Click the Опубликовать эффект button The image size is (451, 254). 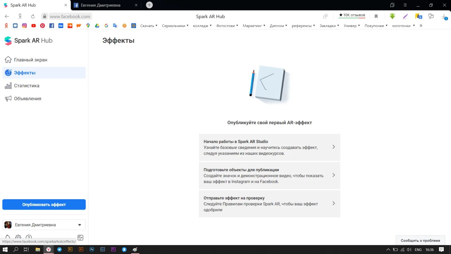[x=44, y=205]
